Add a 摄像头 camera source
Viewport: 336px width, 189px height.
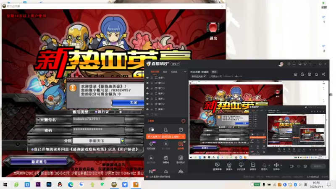click(x=229, y=166)
